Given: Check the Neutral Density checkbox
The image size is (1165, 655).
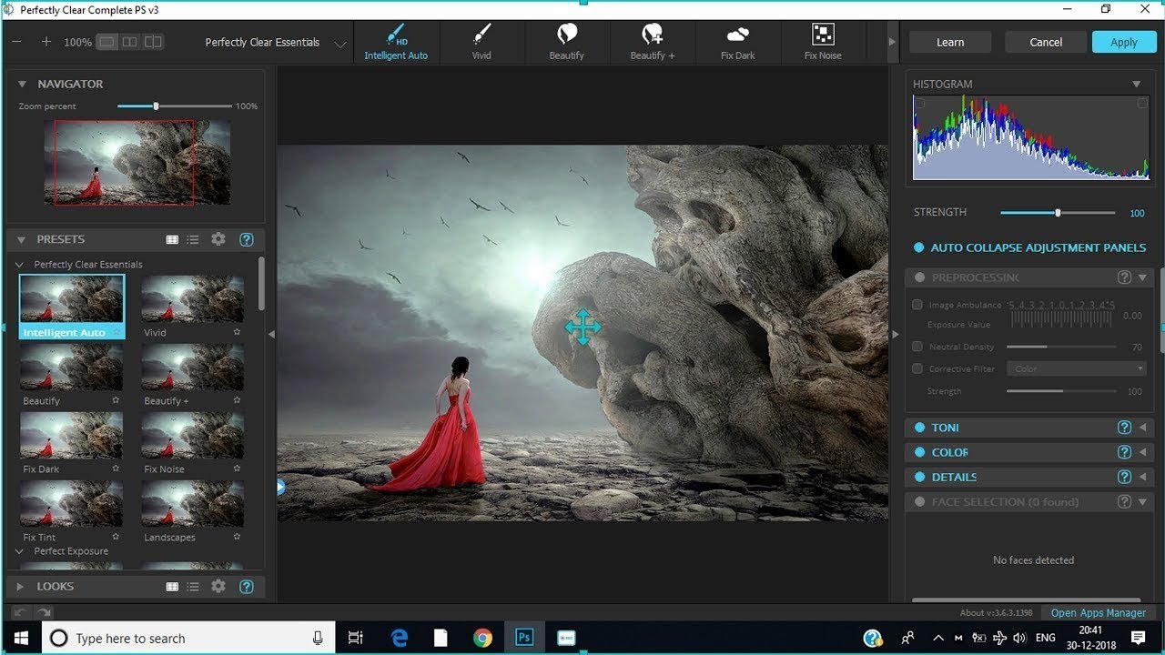Looking at the screenshot, I should pyautogui.click(x=917, y=347).
